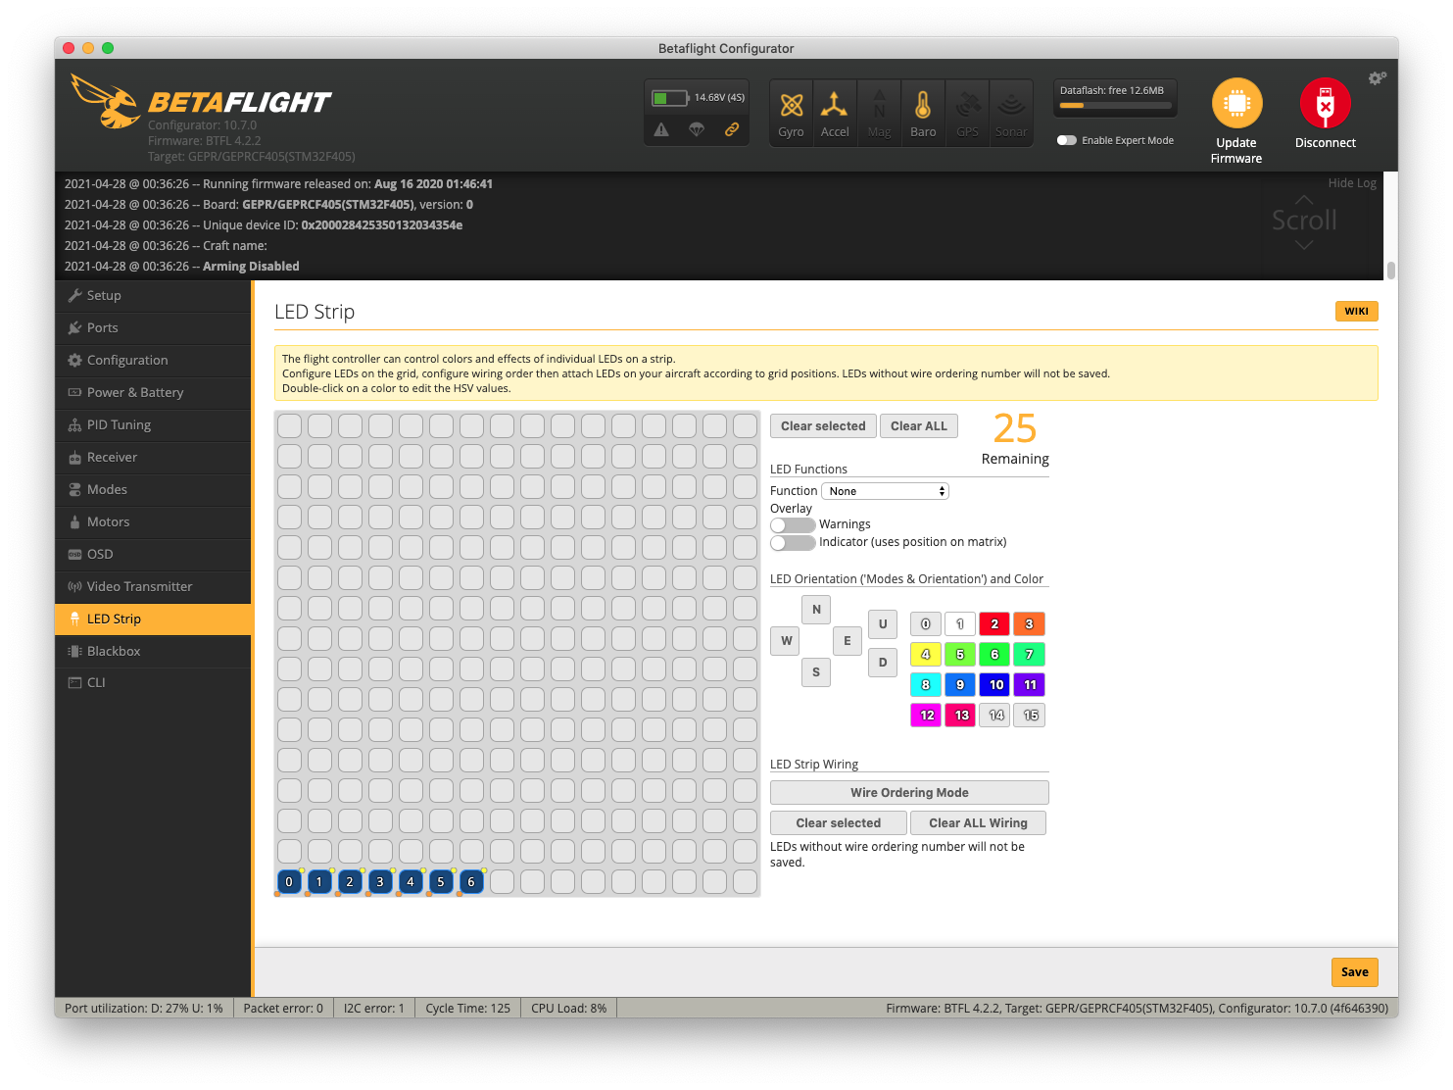The width and height of the screenshot is (1453, 1090).
Task: Select orange color swatch 3
Action: pyautogui.click(x=1029, y=623)
